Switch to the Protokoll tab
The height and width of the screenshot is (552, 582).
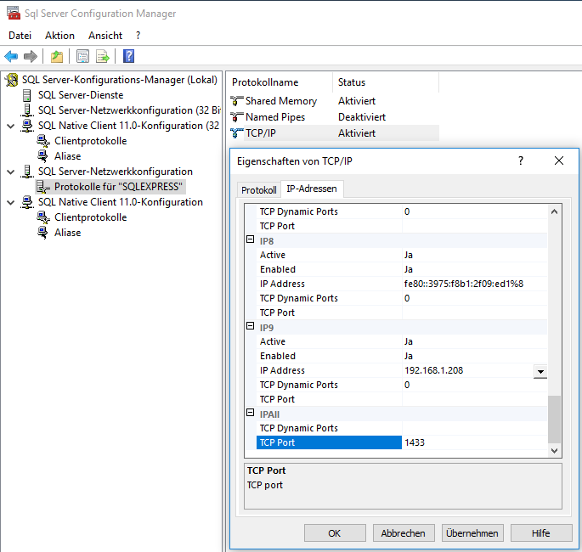pos(259,190)
